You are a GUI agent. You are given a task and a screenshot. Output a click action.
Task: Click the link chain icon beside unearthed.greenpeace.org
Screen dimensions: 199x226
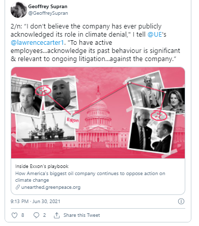coord(18,187)
